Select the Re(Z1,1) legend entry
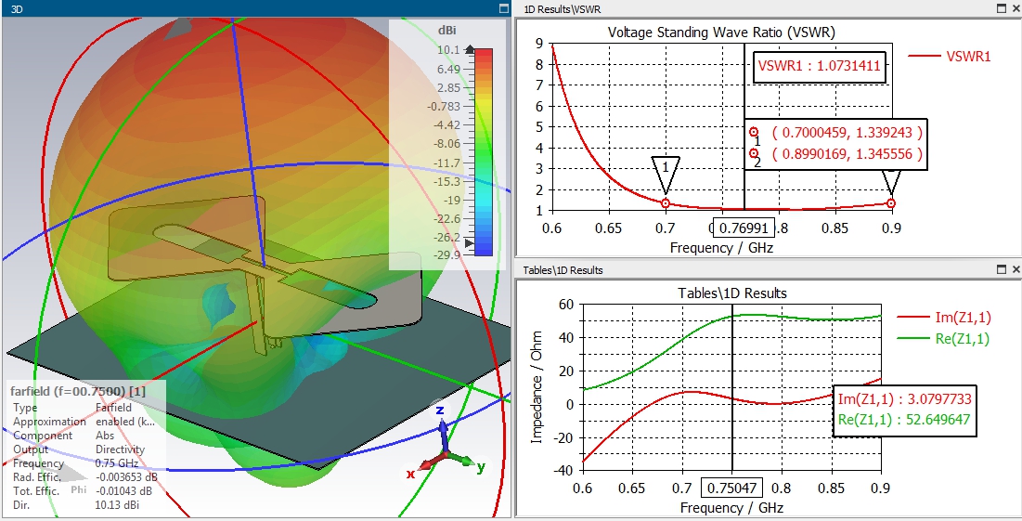Viewport: 1022px width, 521px height. point(944,338)
